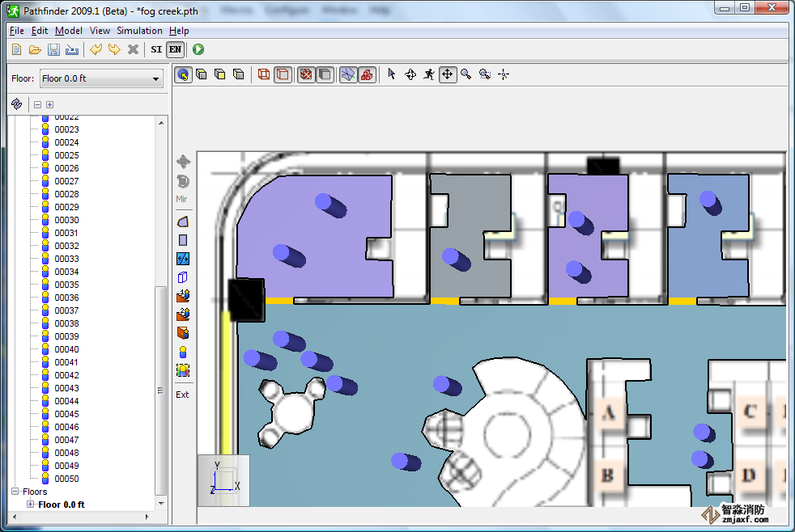Select occupant 00035 in the tree
This screenshot has width=795, height=532.
click(66, 285)
